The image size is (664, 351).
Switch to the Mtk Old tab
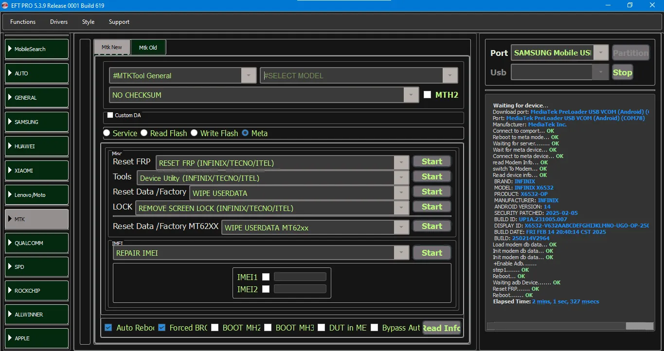pos(148,48)
